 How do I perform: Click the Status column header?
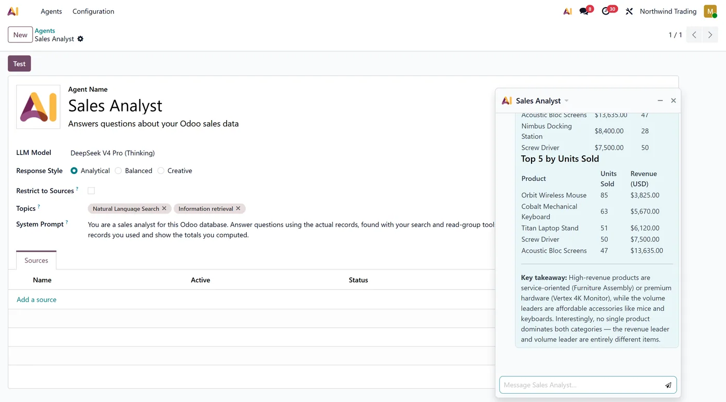pyautogui.click(x=358, y=280)
